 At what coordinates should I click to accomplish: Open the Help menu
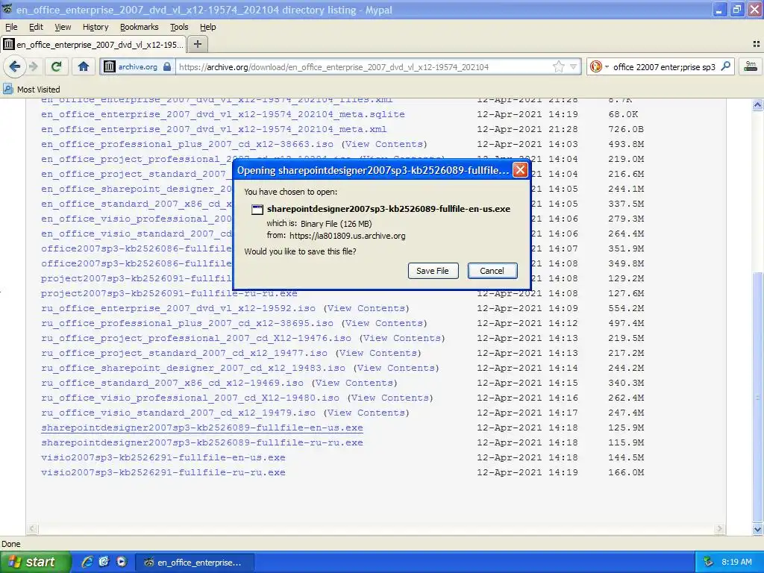tap(207, 27)
